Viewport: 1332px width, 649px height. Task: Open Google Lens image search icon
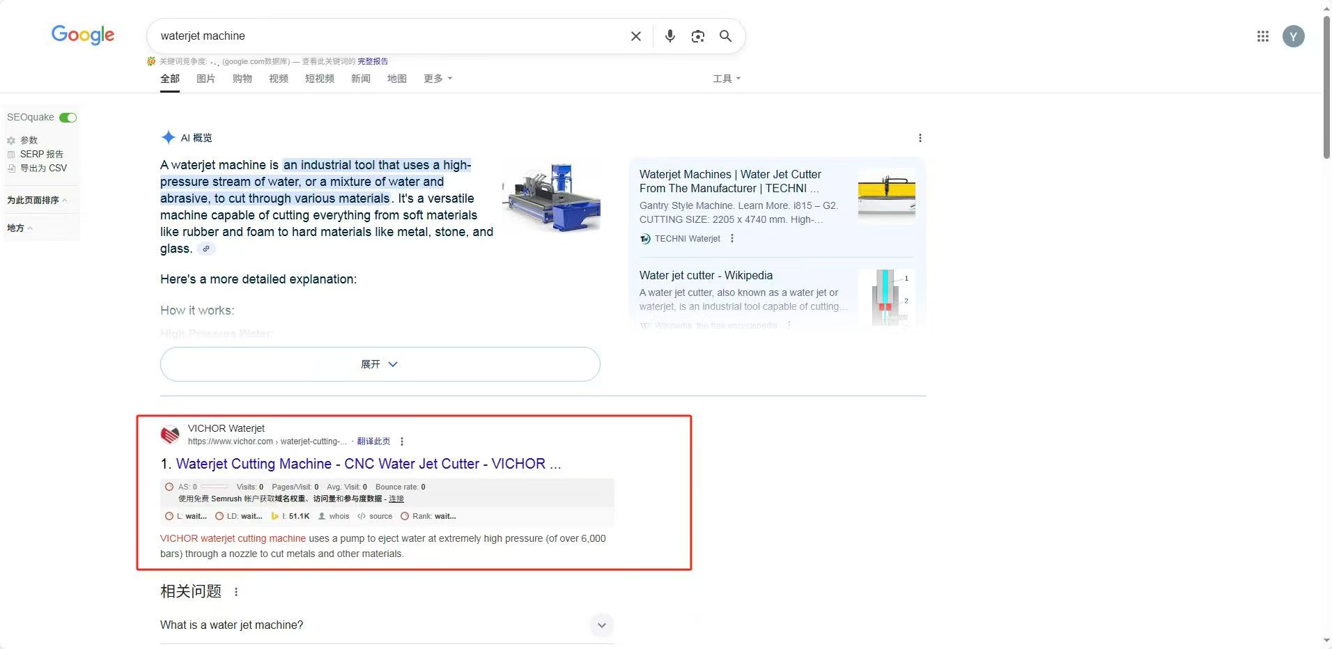click(x=697, y=36)
